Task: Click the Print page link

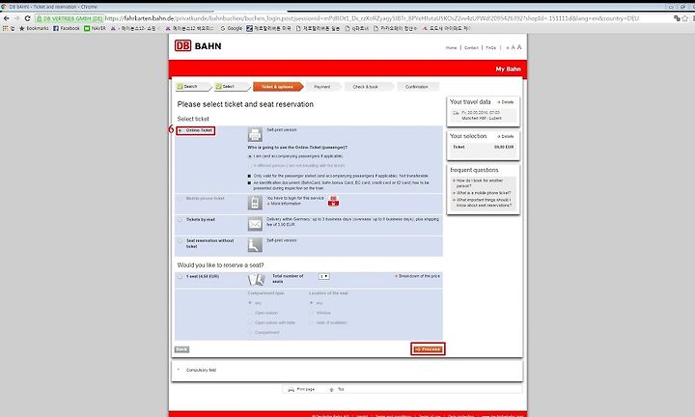Action: [305, 389]
